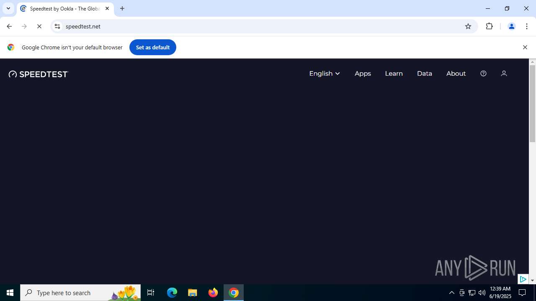Open the Data menu
Screen dimensions: 536x301
[x=425, y=74]
